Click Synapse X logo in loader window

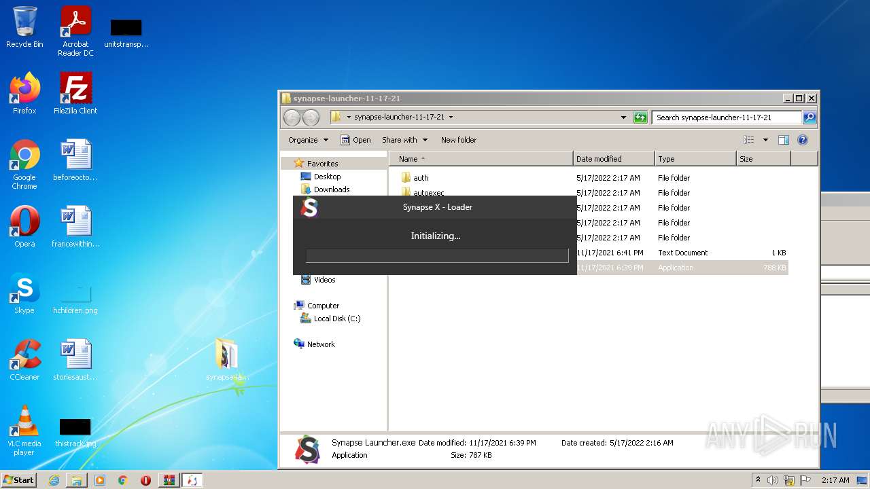(x=310, y=208)
